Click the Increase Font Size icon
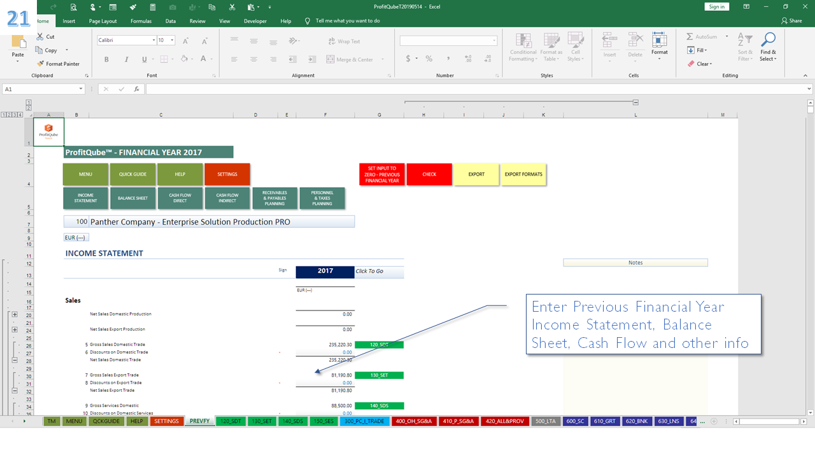The height and width of the screenshot is (458, 815). tap(186, 41)
